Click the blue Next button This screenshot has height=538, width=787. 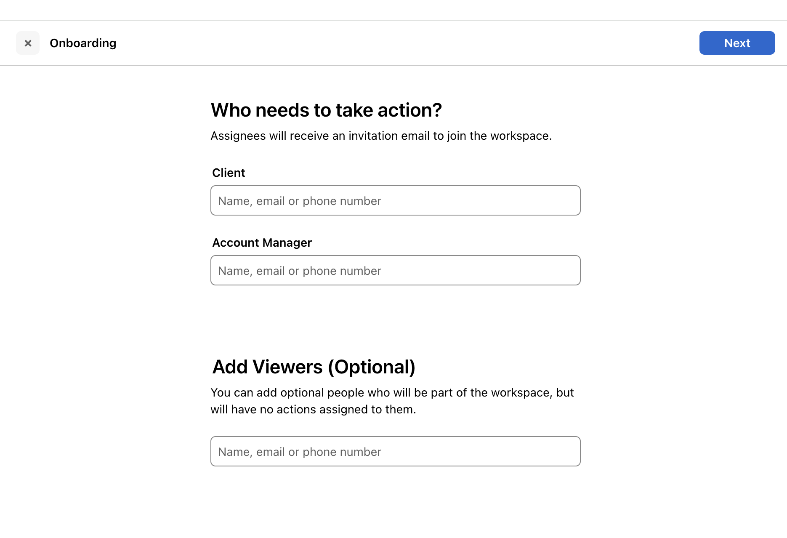737,43
